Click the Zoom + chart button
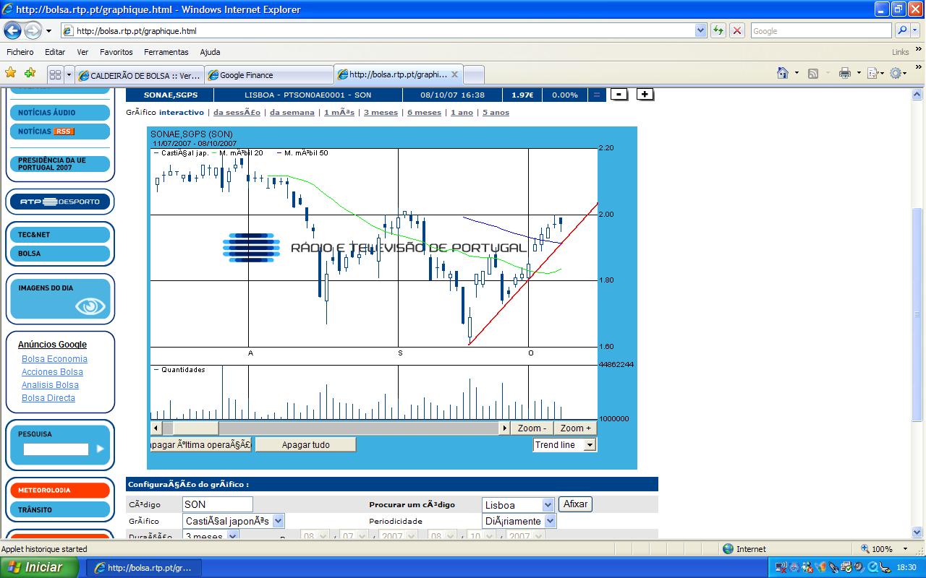This screenshot has width=926, height=578. coord(576,428)
